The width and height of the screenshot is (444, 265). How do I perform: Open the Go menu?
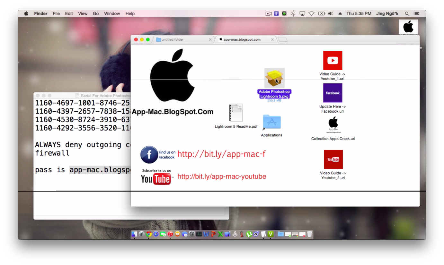pos(96,13)
